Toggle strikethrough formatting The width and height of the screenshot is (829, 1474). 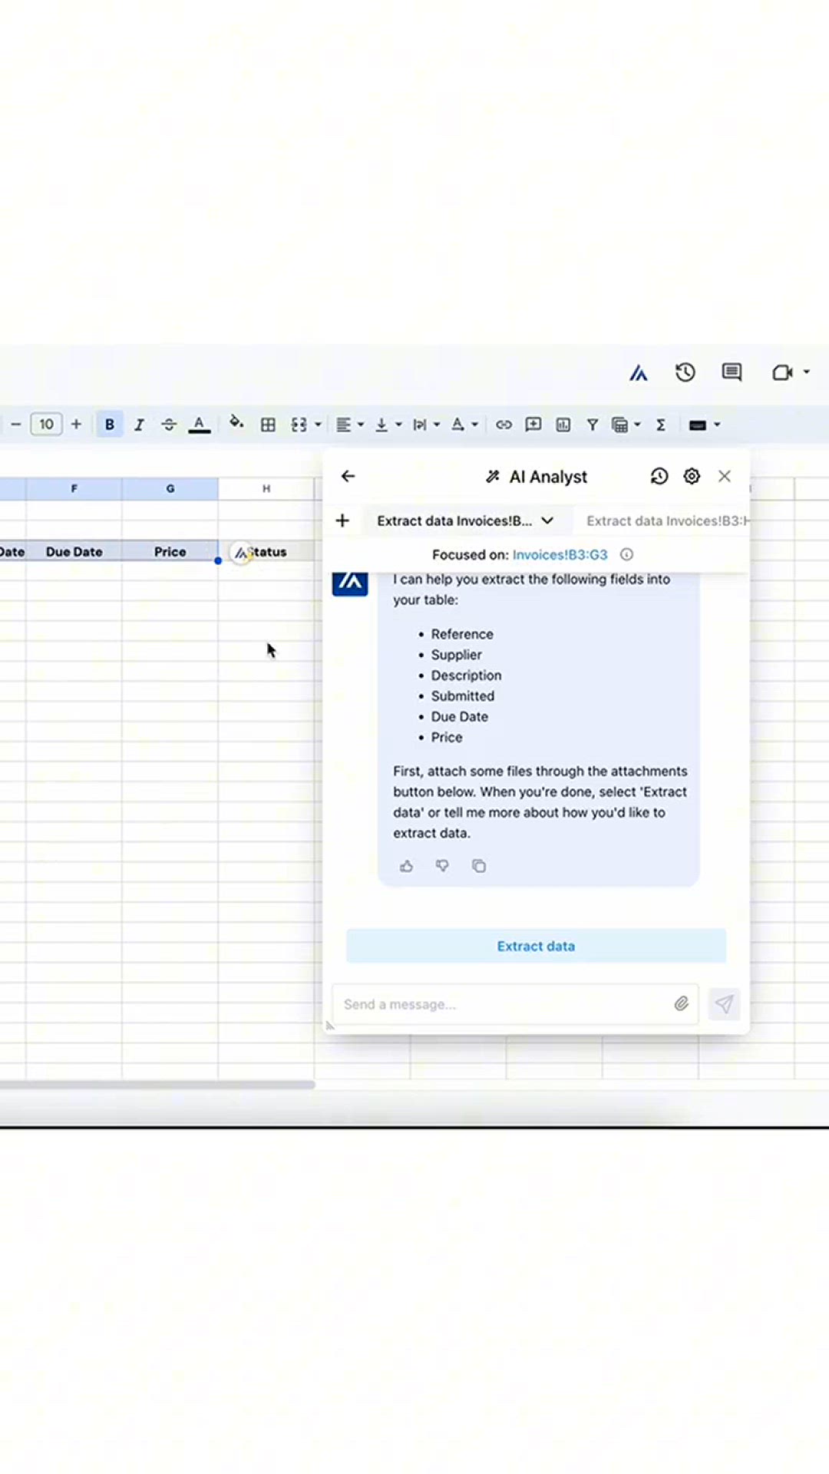click(169, 425)
